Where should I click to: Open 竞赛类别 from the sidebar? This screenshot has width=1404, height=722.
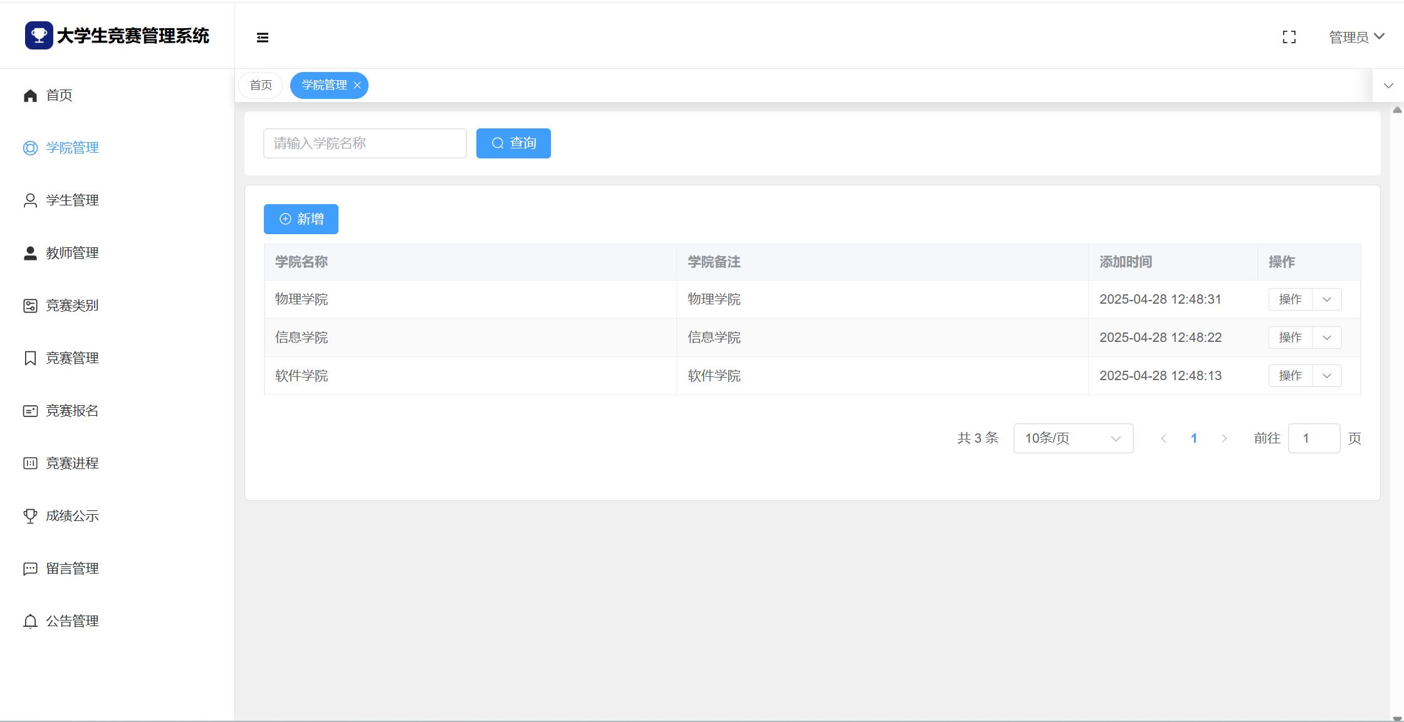71,306
